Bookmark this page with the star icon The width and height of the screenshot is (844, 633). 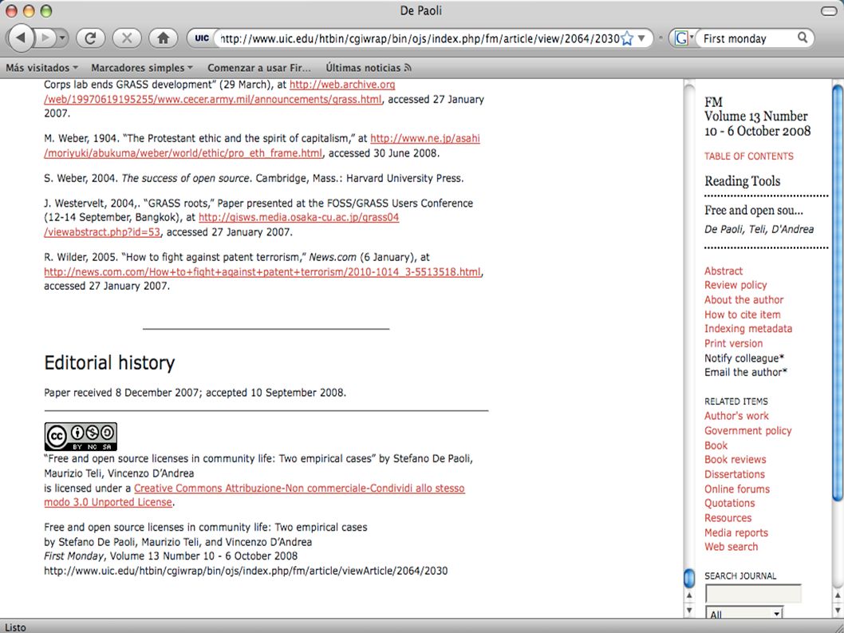click(x=627, y=38)
